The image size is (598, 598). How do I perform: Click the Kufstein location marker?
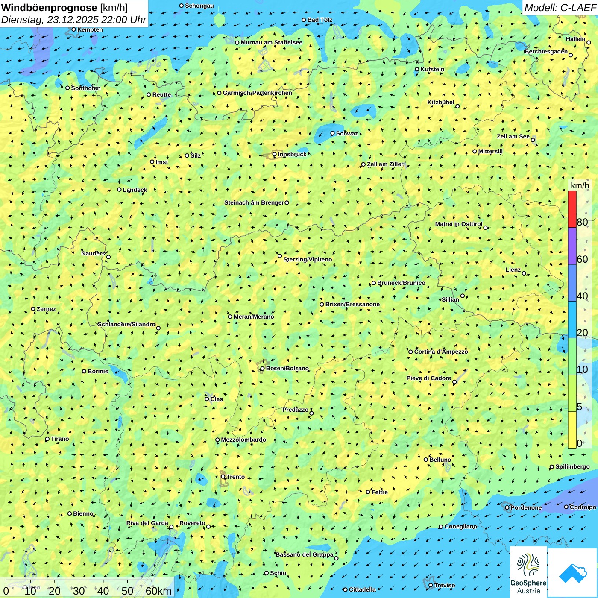click(x=417, y=69)
